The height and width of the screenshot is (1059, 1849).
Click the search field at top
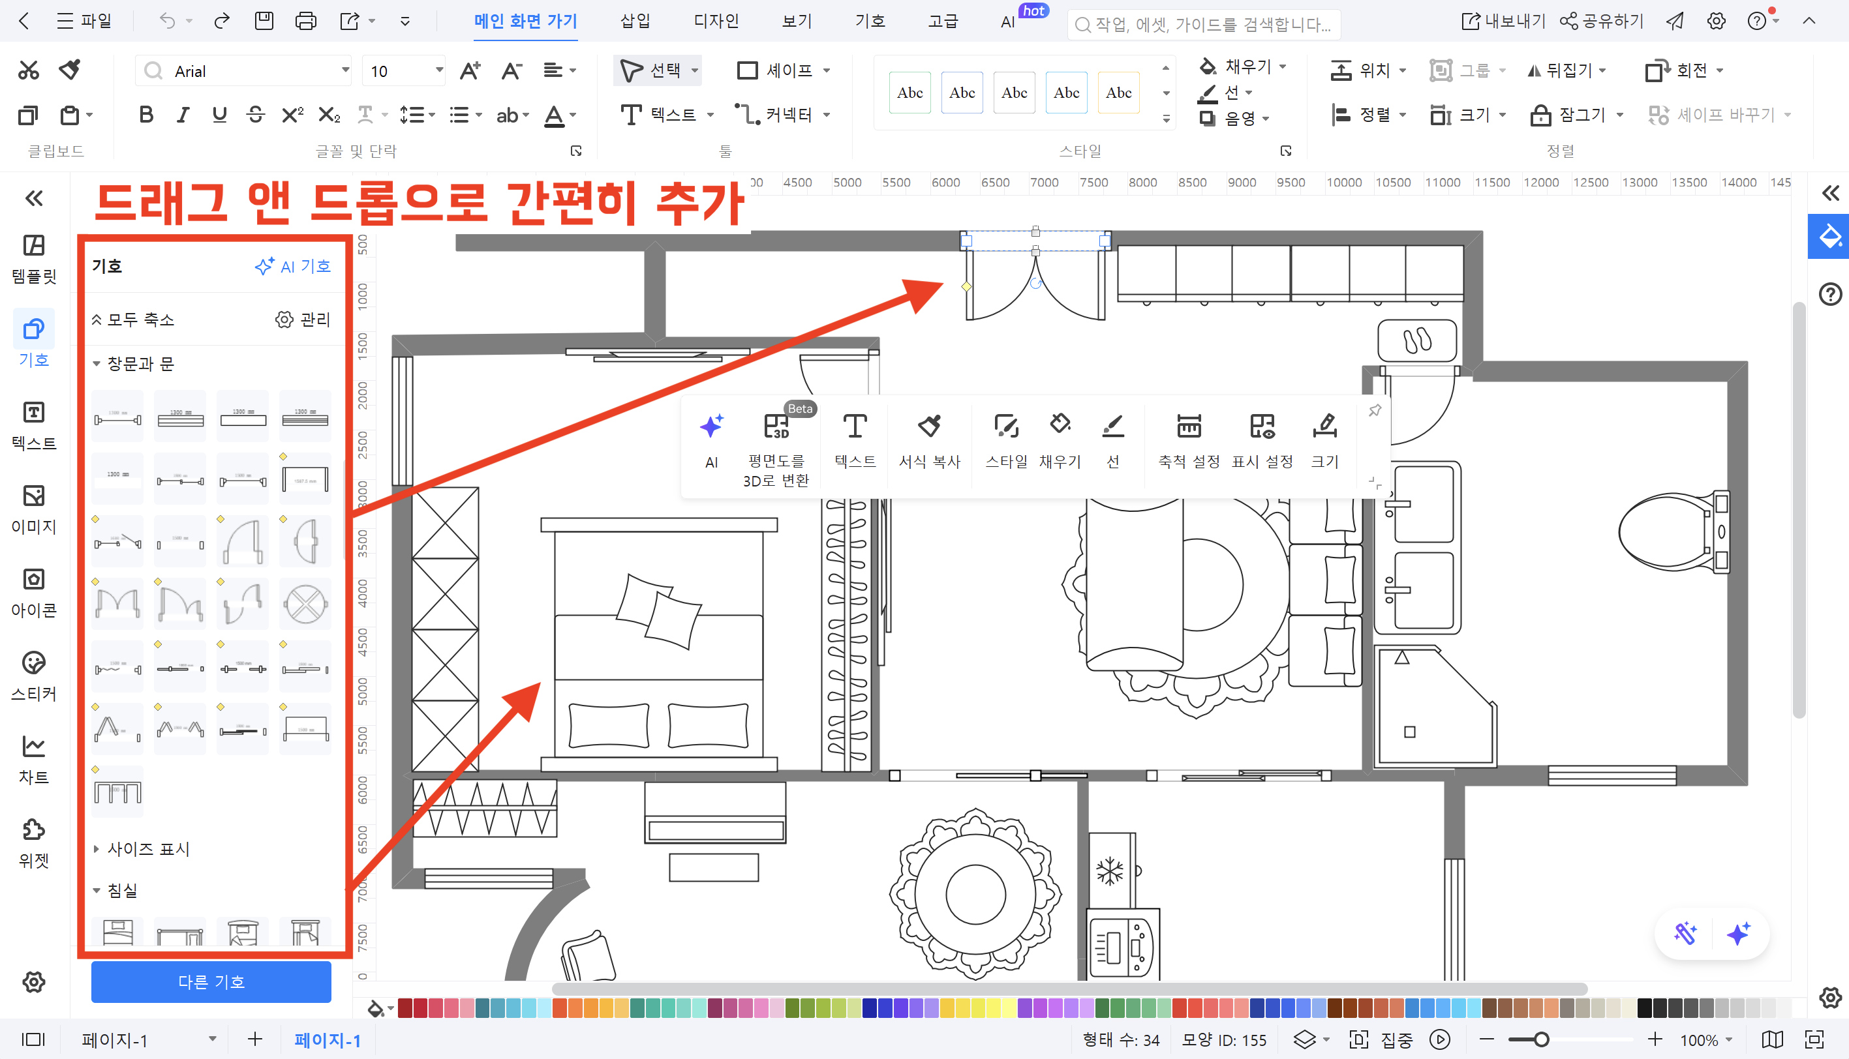pos(1204,24)
